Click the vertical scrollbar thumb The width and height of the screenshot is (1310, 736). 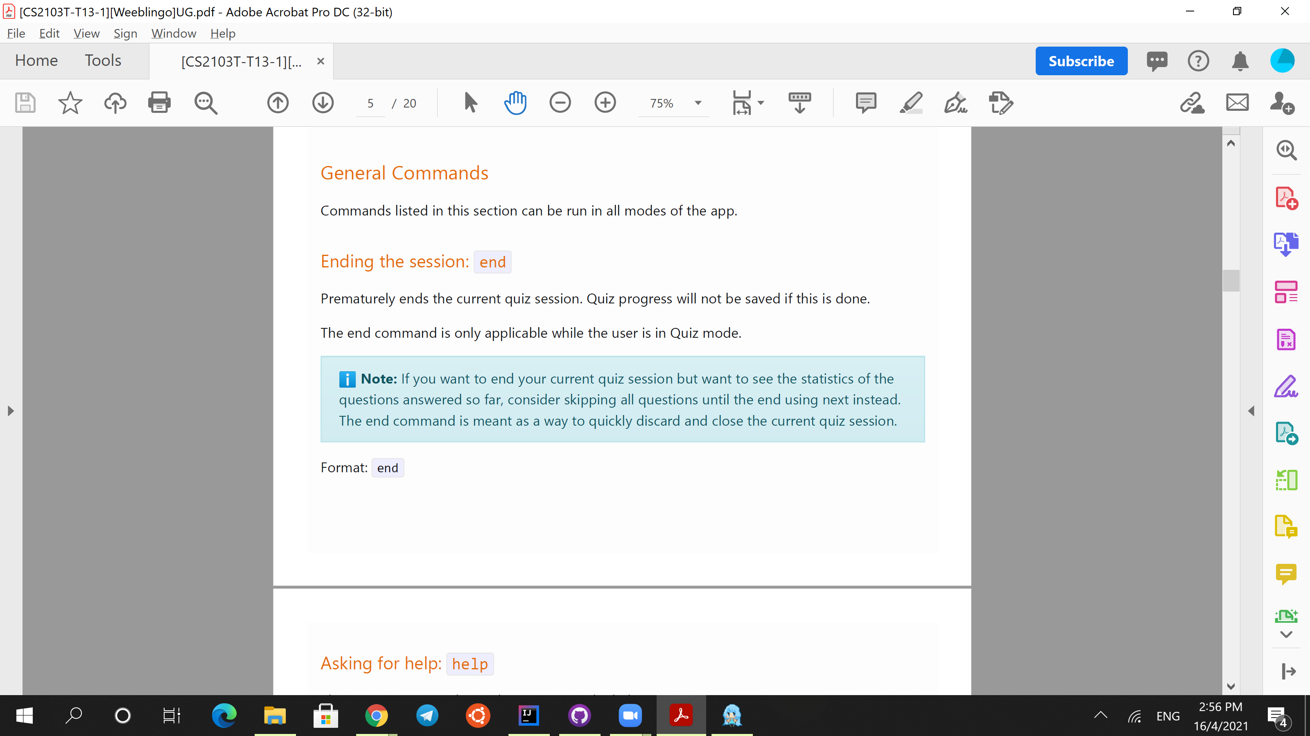coord(1231,281)
